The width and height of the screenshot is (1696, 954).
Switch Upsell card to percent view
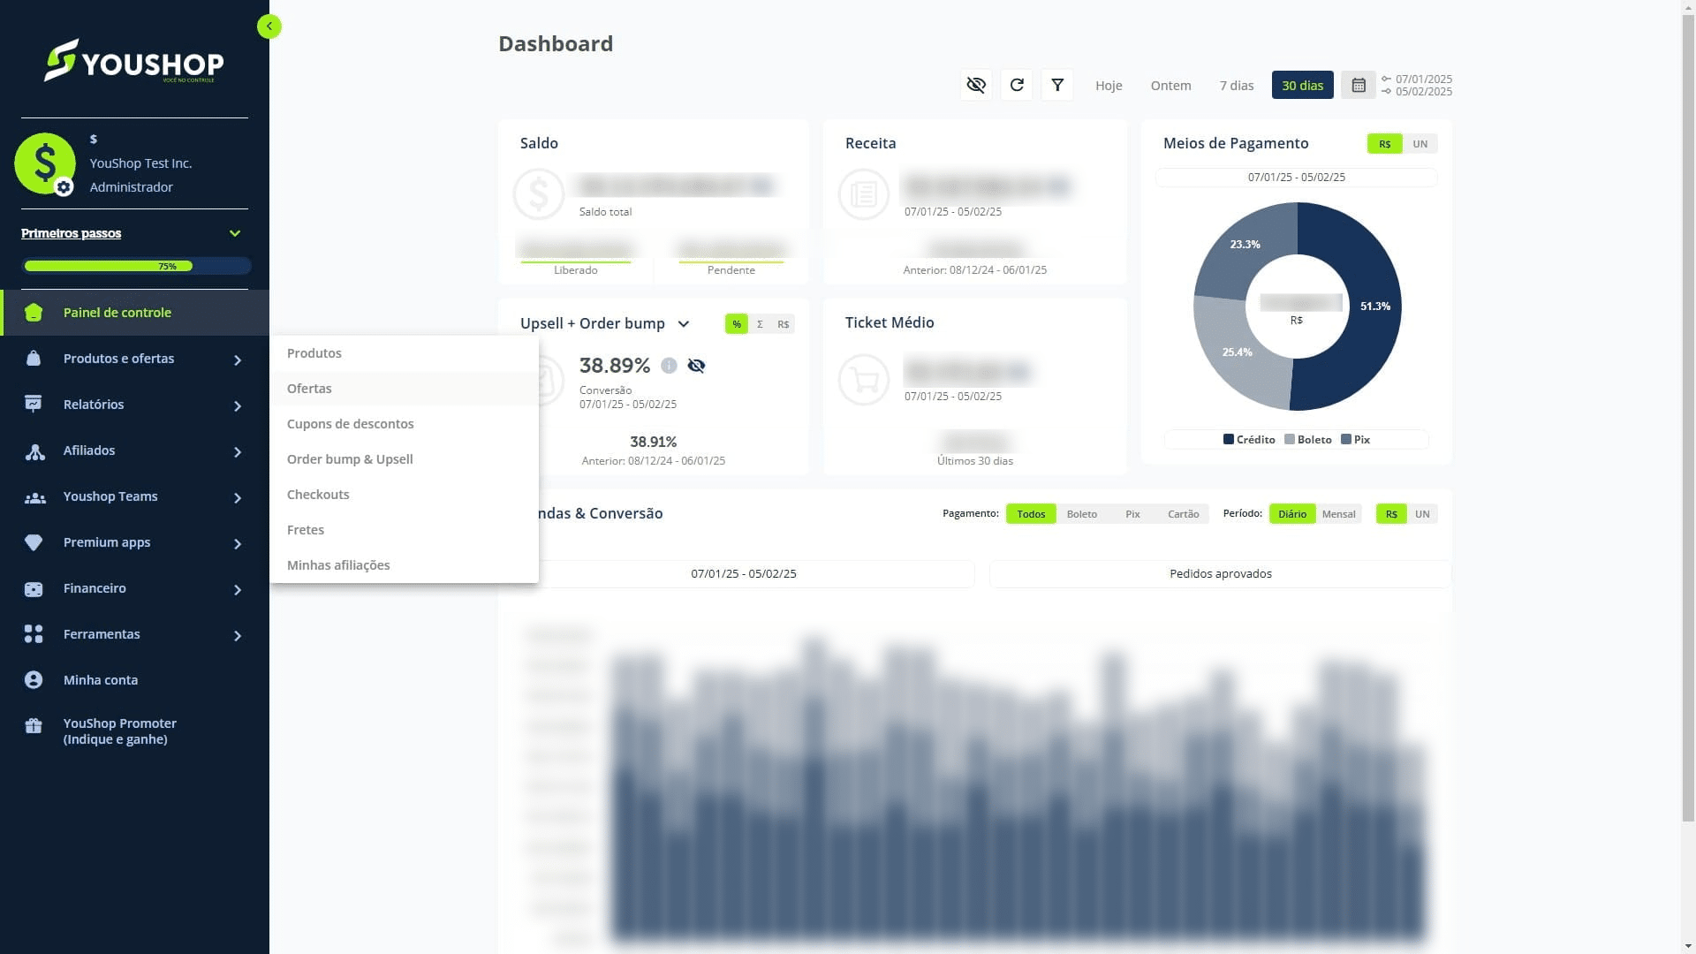pos(737,324)
